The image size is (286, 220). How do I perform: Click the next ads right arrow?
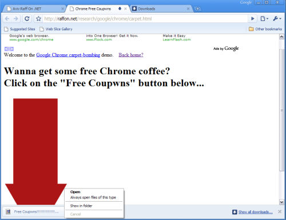[x=11, y=49]
